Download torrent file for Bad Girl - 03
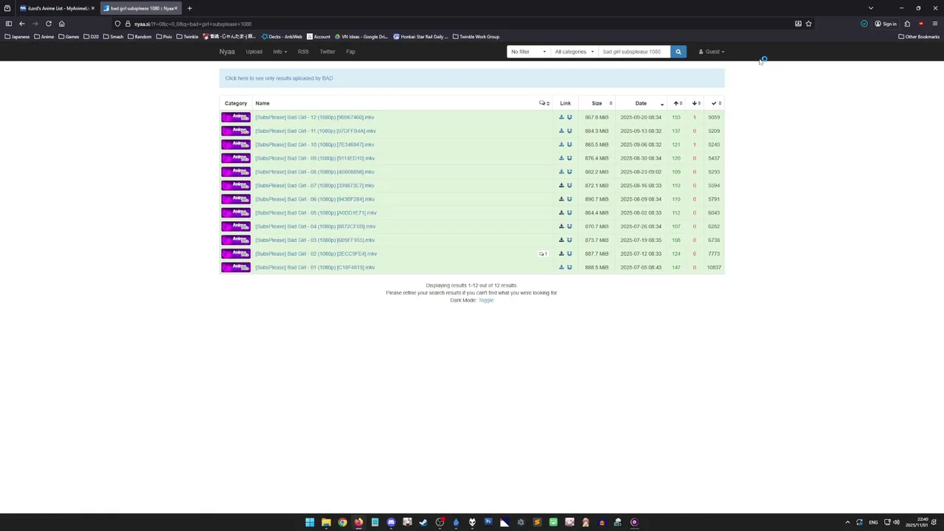This screenshot has width=944, height=531. [561, 240]
